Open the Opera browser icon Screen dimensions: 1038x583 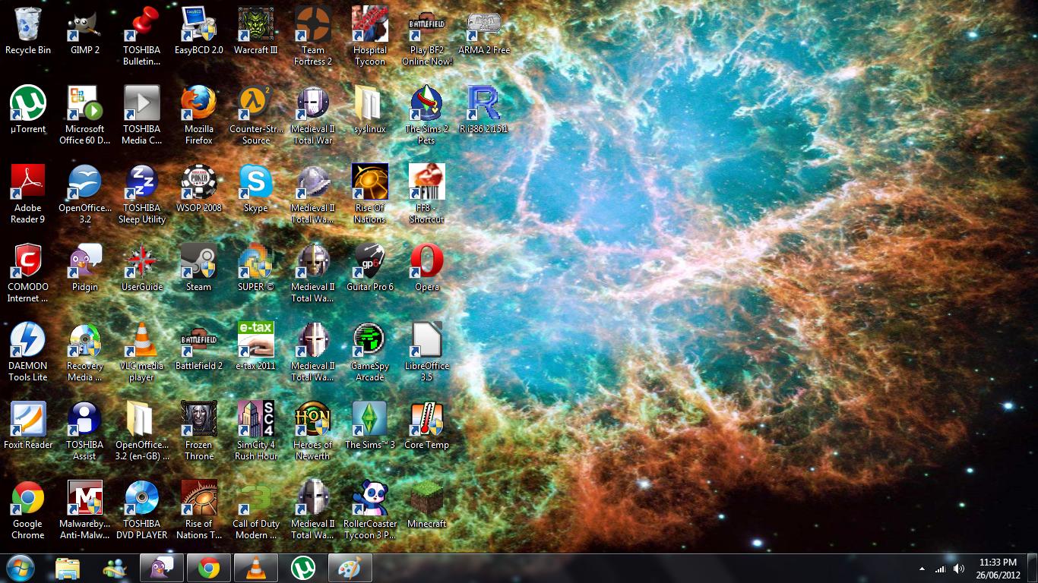tap(427, 268)
